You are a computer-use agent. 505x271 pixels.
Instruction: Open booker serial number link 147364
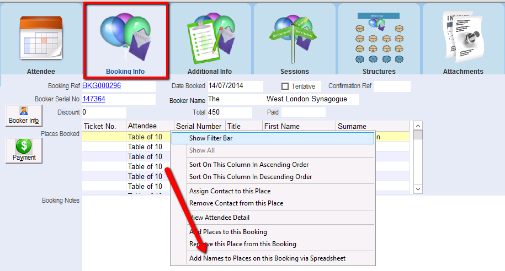[x=94, y=99]
